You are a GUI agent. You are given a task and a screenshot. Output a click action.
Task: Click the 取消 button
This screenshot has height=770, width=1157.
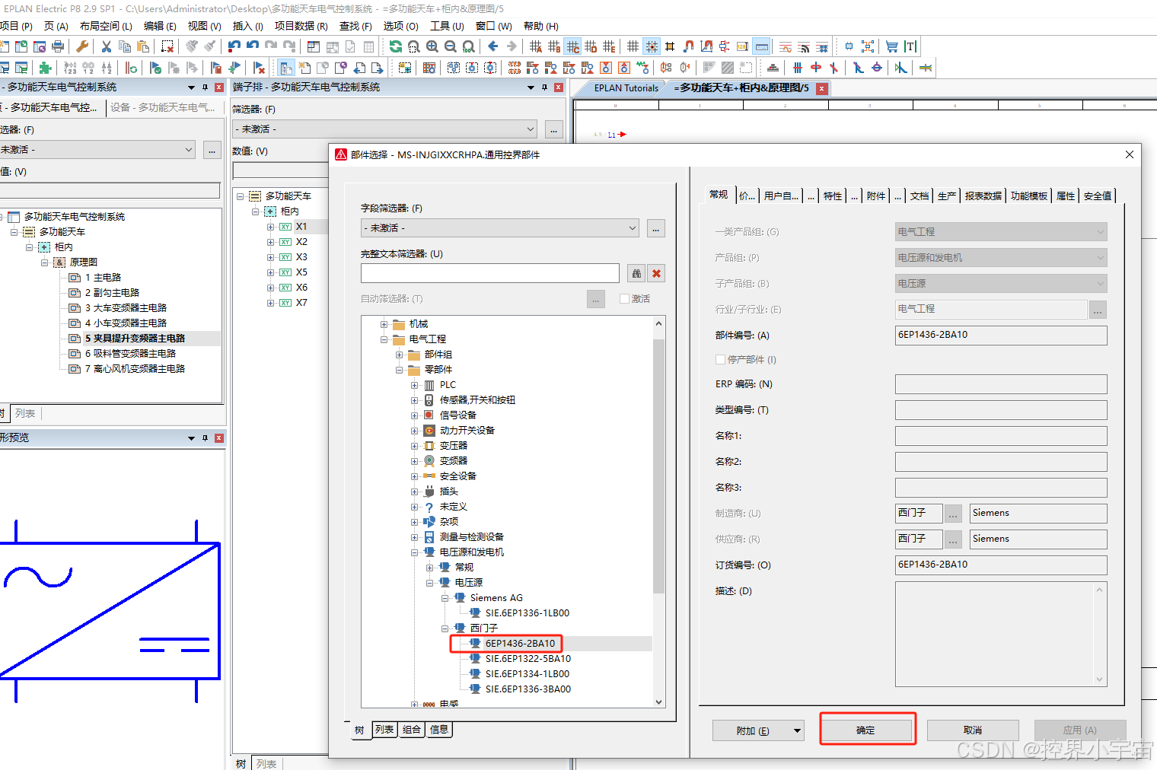(x=973, y=730)
